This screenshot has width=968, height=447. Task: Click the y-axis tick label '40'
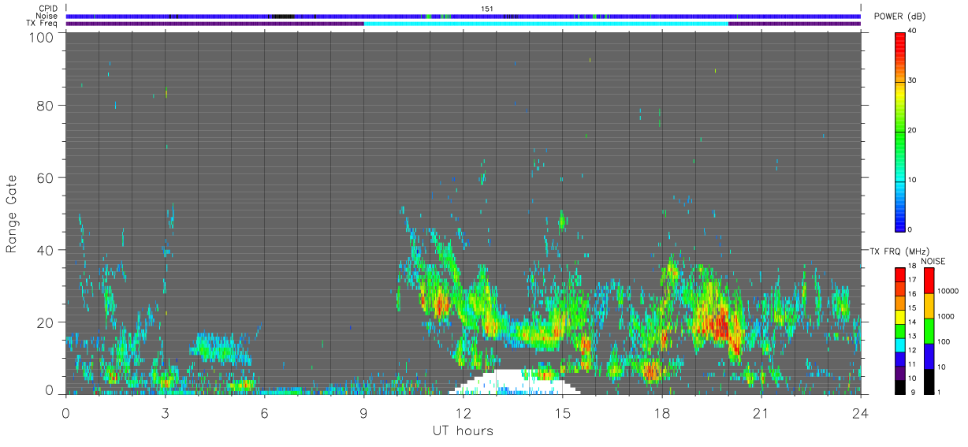tap(43, 251)
